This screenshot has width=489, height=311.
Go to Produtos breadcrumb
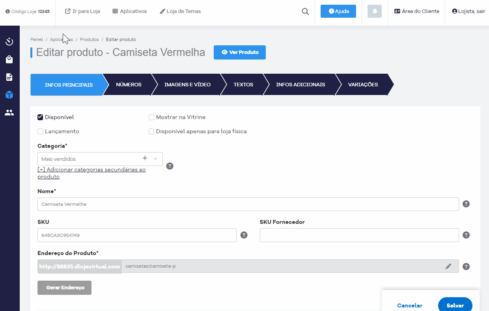click(89, 39)
